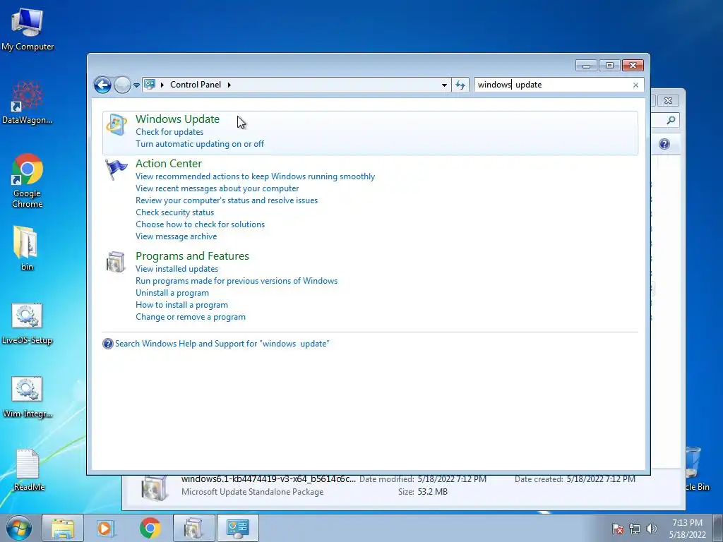Click Search Windows Help and Support link
This screenshot has height=542, width=723.
pyautogui.click(x=222, y=344)
